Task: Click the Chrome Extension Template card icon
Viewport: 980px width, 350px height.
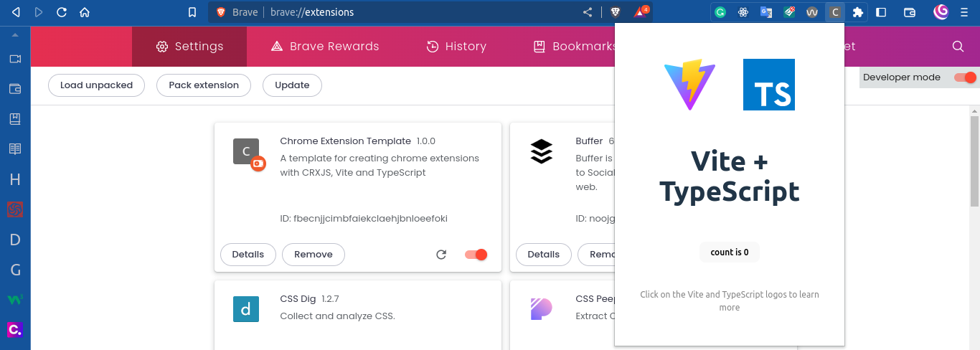Action: click(x=246, y=151)
